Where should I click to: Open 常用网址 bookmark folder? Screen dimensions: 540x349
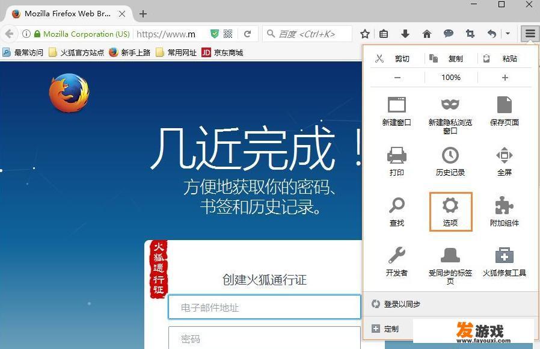176,52
